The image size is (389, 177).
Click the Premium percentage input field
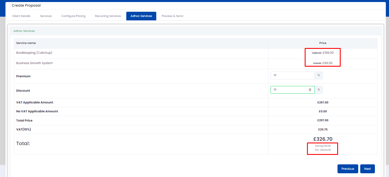tap(293, 75)
